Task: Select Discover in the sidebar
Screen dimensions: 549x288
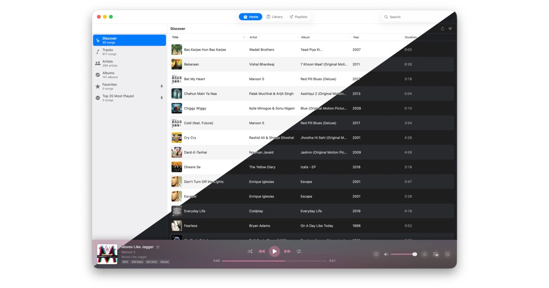Action: coord(129,40)
